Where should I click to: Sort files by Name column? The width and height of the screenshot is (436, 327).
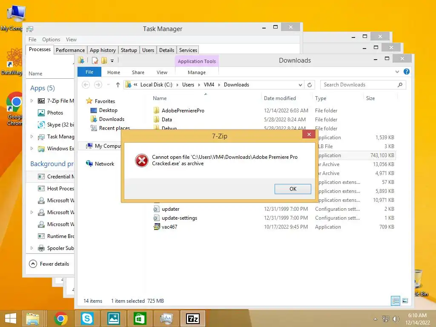pos(160,98)
